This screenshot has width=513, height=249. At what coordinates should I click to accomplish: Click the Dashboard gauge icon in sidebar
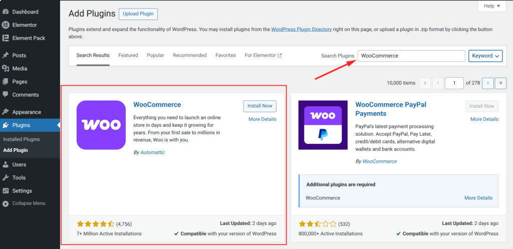[5, 12]
